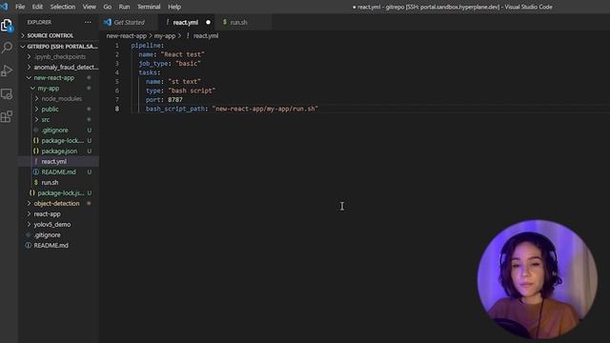Open README.md inside my-app
The width and height of the screenshot is (610, 343).
58,171
